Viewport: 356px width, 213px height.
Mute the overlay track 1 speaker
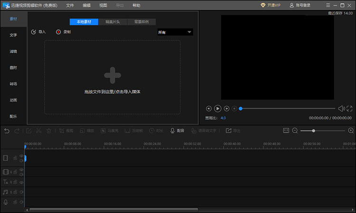coord(21,175)
